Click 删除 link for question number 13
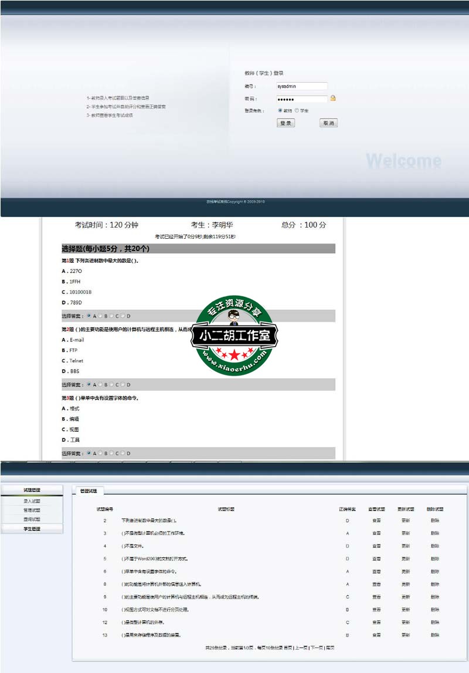 coord(434,635)
